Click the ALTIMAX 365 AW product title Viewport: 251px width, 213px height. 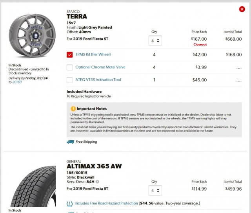tap(94, 166)
